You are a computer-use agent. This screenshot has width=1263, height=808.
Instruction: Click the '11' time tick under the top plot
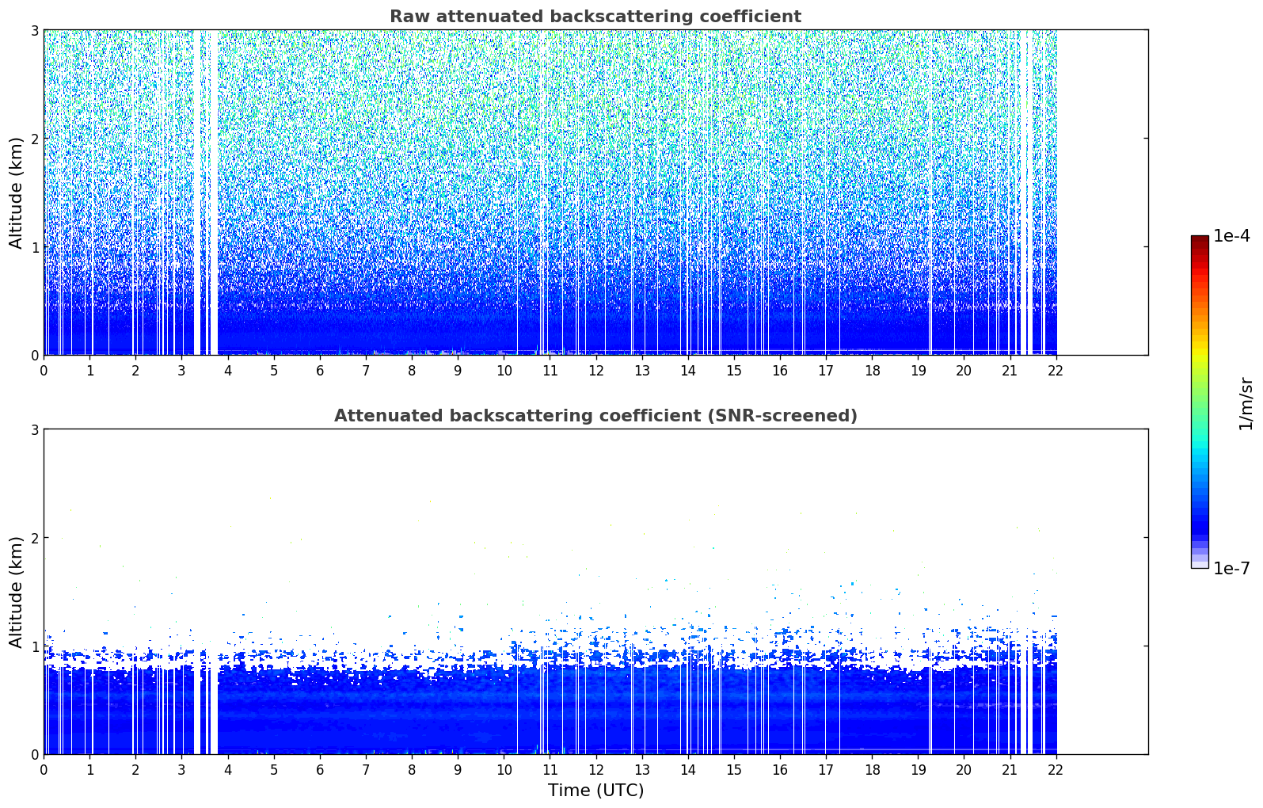(x=550, y=370)
